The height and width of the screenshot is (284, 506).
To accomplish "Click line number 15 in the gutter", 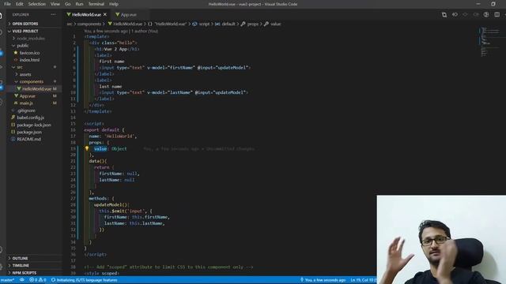I will (x=73, y=124).
